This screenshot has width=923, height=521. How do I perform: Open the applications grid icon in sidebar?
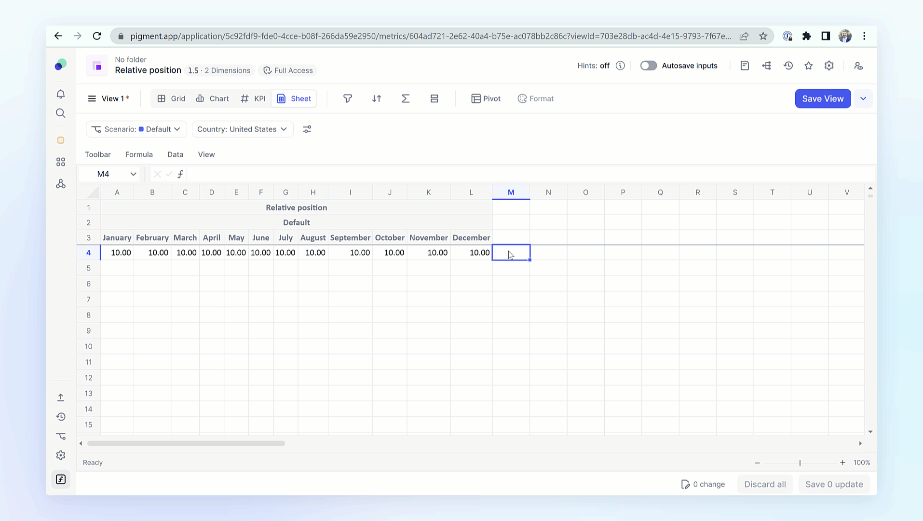point(60,162)
